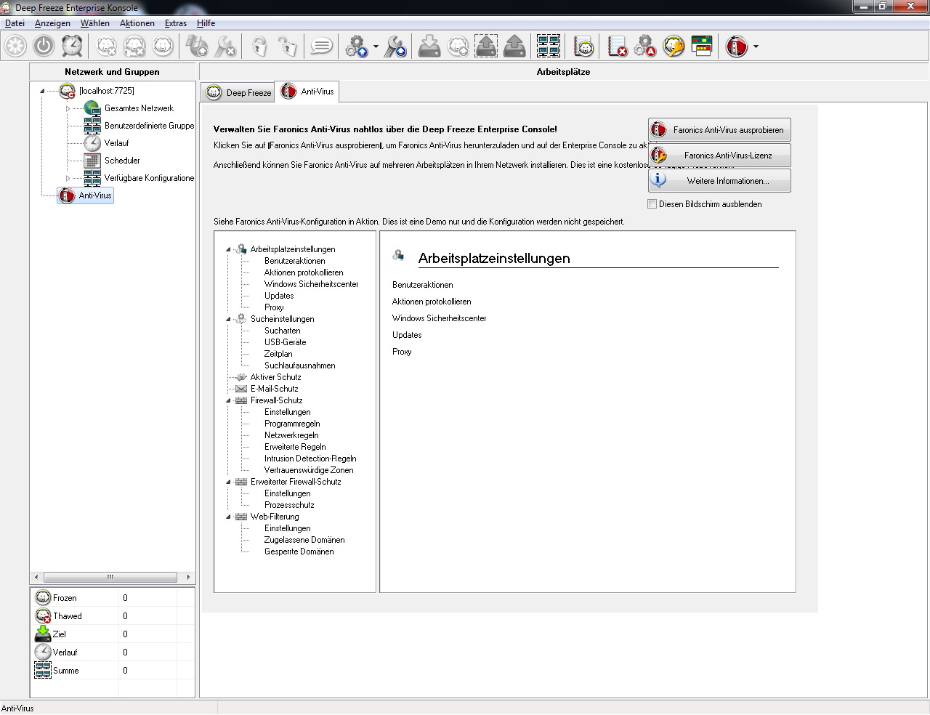930x715 pixels.
Task: Open the Wählen menu
Action: coord(95,23)
